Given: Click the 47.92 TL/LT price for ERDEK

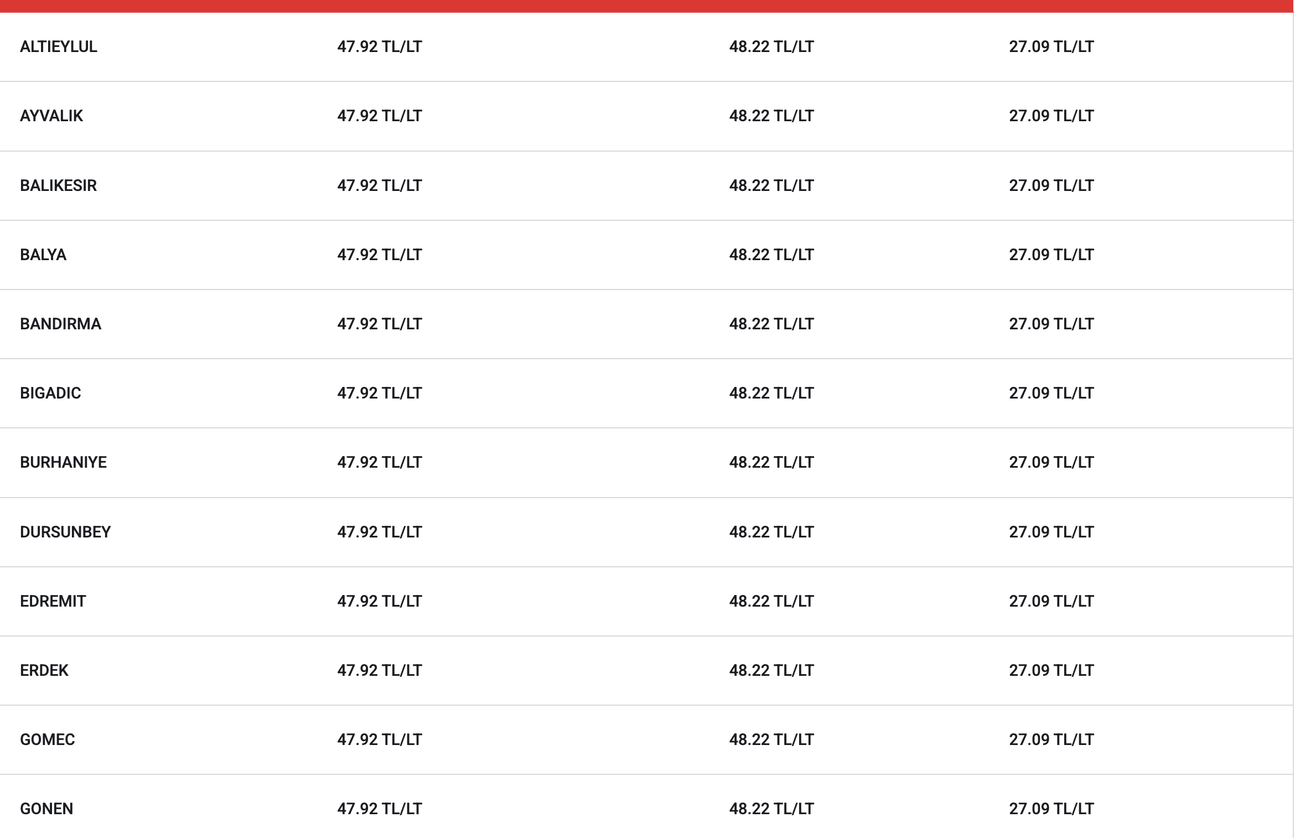Looking at the screenshot, I should (380, 670).
